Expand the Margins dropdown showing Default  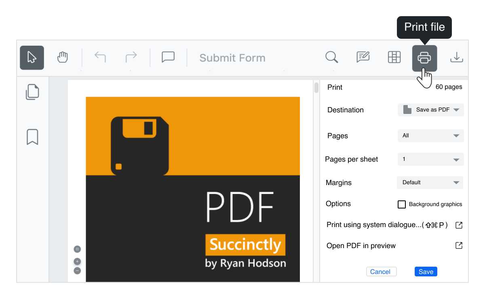tap(430, 182)
